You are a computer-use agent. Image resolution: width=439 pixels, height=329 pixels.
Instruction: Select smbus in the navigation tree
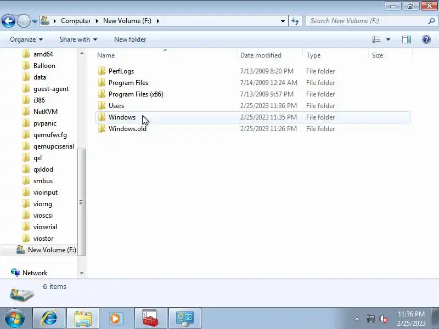(43, 181)
